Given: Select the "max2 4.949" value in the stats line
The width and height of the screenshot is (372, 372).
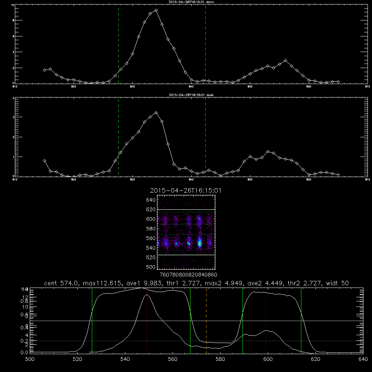Looking at the screenshot, I should click(x=224, y=283).
